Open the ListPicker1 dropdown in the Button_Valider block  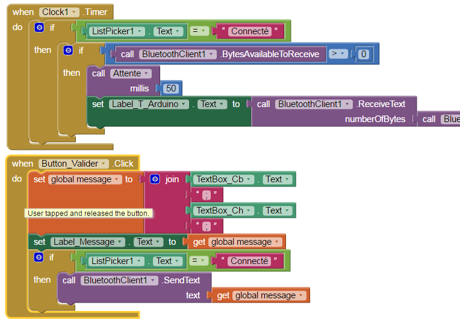pos(116,261)
